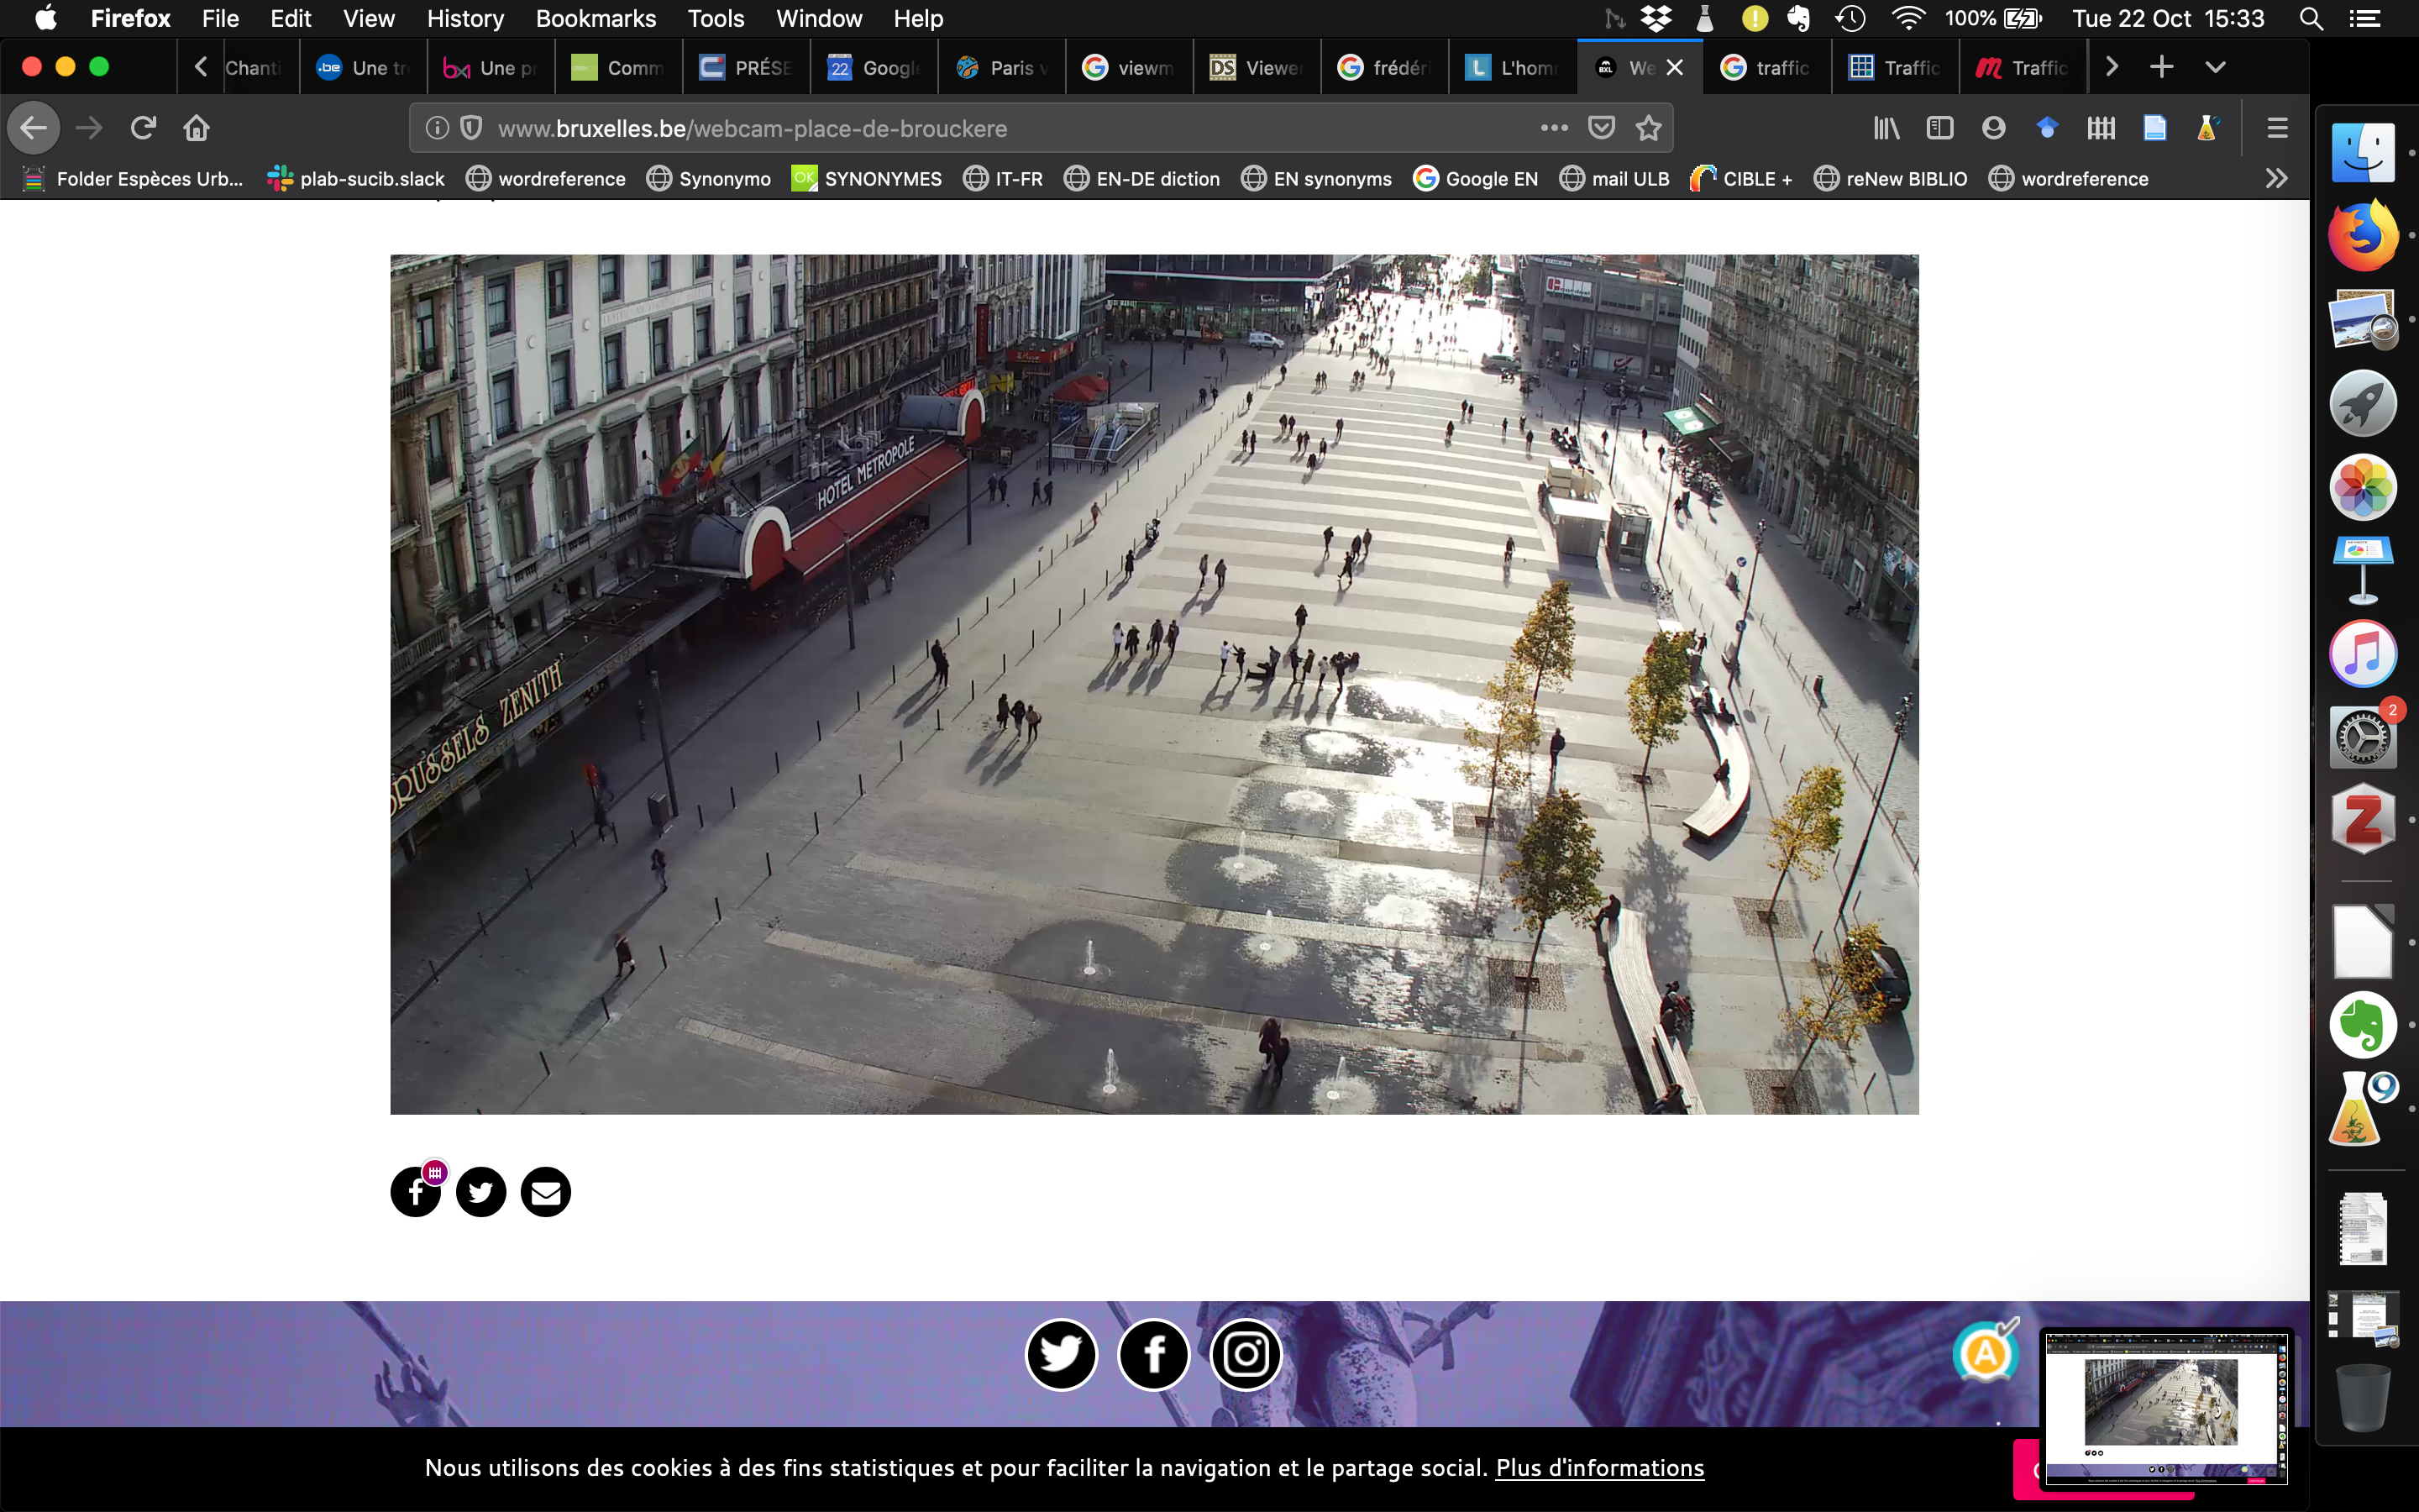The width and height of the screenshot is (2419, 1512).
Task: Open a new browser tab
Action: click(2161, 67)
